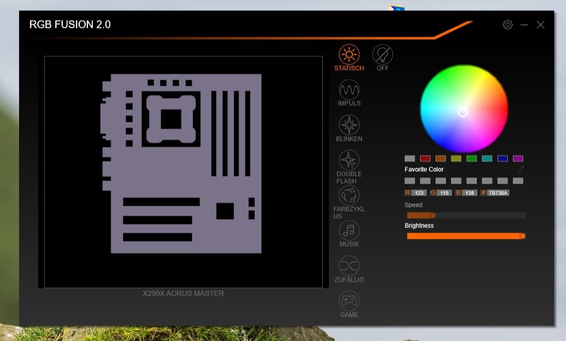Pick the red preset color swatch
This screenshot has width=566, height=341.
425,158
